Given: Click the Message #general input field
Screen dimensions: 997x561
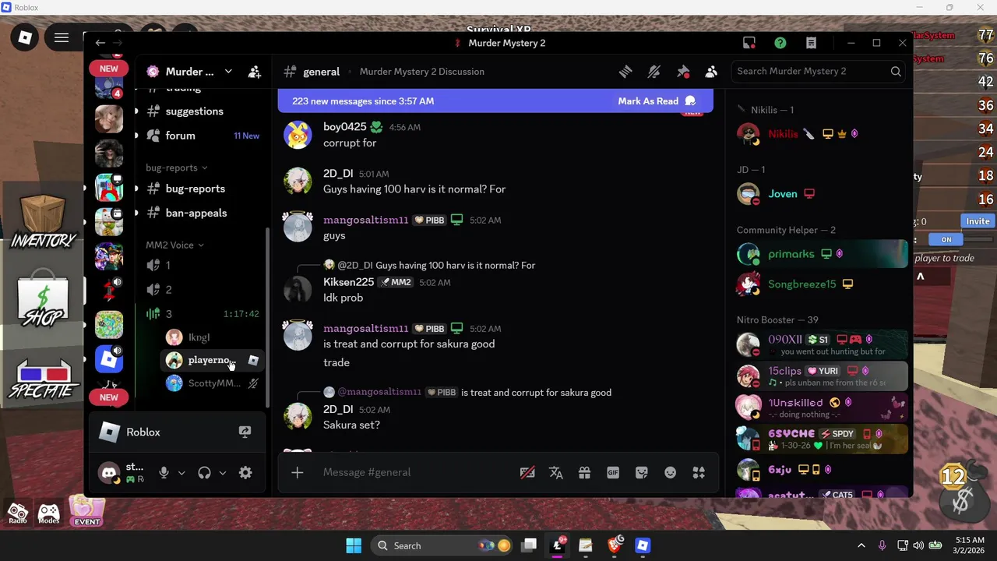Looking at the screenshot, I should 413,472.
